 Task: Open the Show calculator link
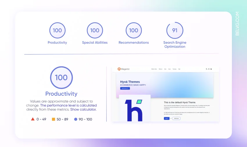(x=83, y=109)
